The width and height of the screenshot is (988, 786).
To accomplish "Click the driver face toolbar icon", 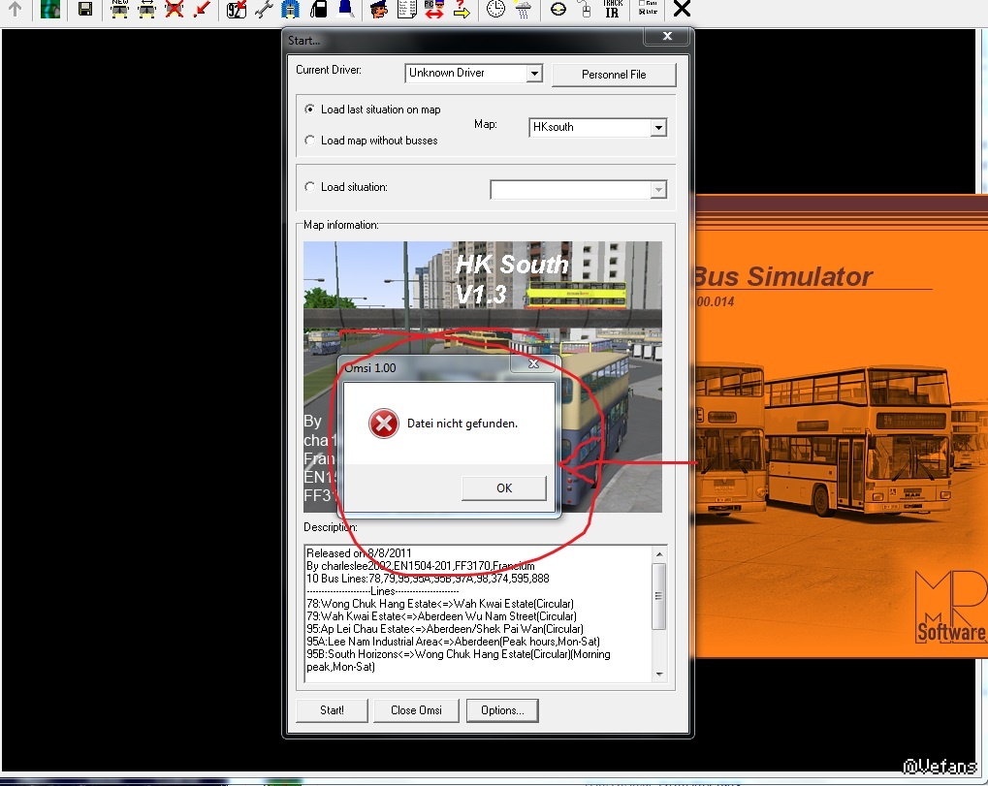I will pyautogui.click(x=380, y=10).
